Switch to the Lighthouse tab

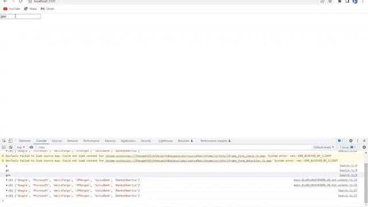(x=166, y=141)
